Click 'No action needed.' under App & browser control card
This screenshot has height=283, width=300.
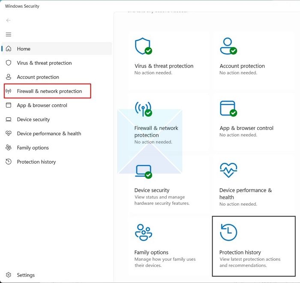(x=238, y=135)
